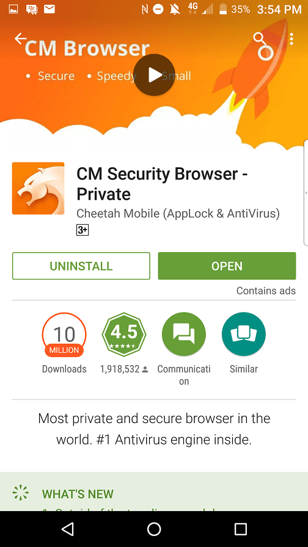View the 10 Million downloads badge

tap(64, 335)
